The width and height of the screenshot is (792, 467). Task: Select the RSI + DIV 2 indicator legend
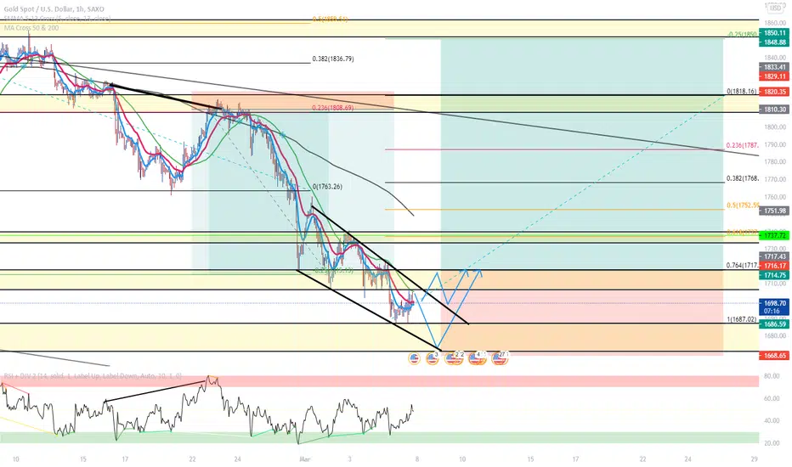coord(93,376)
